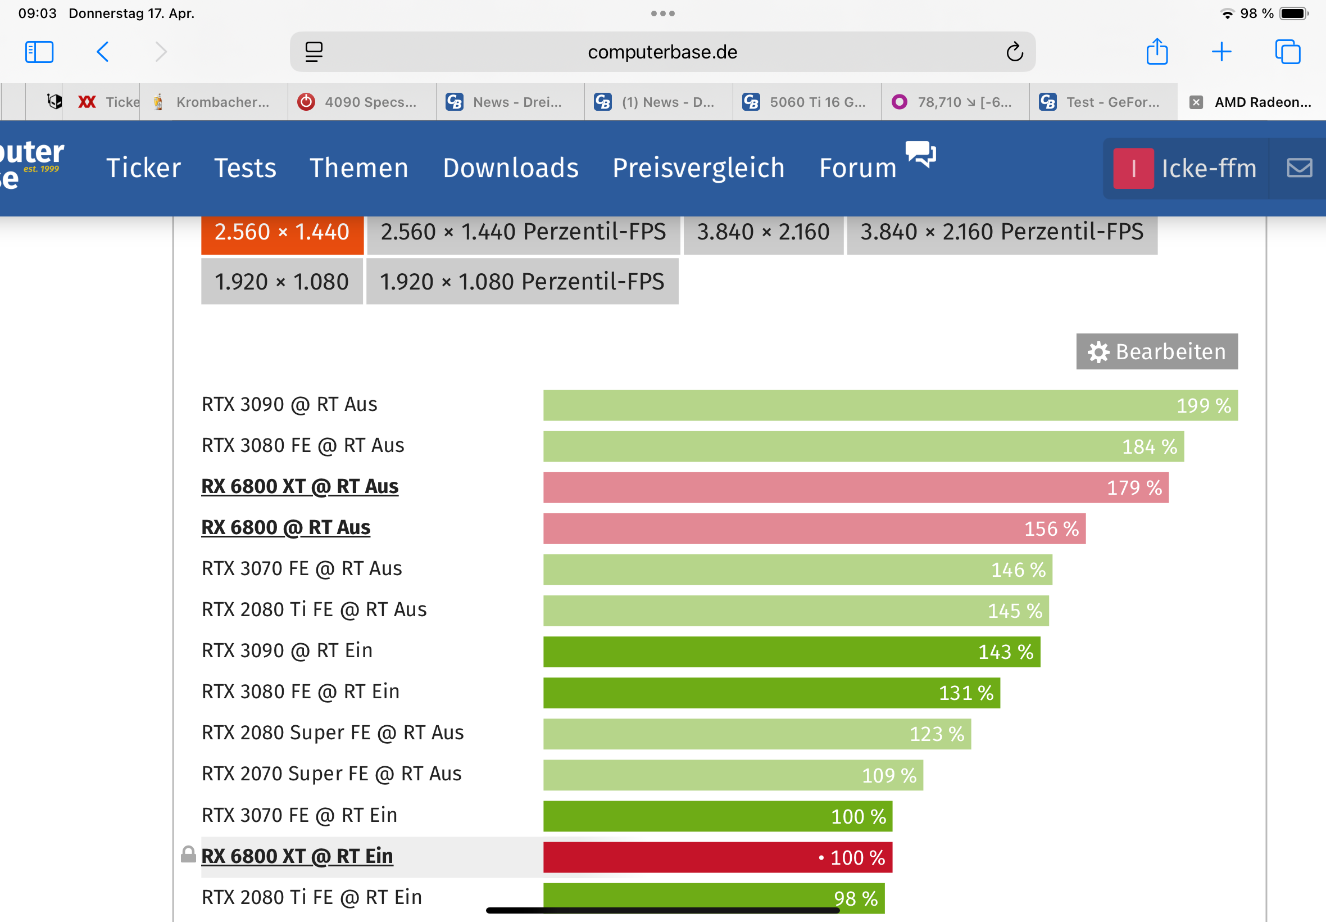Image resolution: width=1326 pixels, height=922 pixels.
Task: Open the reader page menu icon
Action: tap(314, 52)
